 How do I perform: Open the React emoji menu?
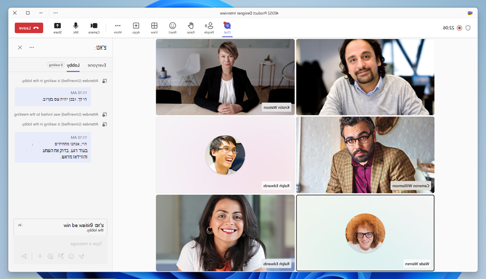coord(173,28)
